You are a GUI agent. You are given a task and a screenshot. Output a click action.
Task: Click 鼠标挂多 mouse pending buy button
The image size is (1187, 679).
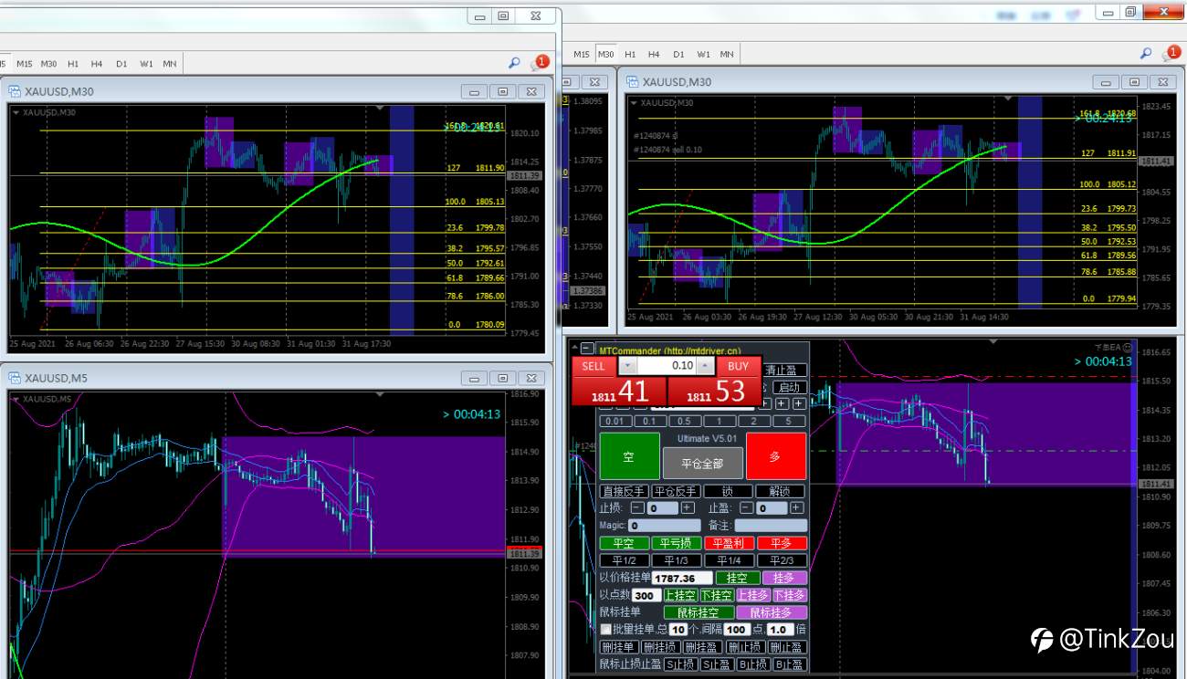coord(772,612)
